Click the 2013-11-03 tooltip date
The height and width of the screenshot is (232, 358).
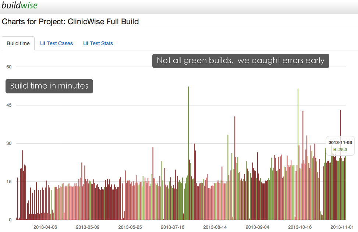340,143
